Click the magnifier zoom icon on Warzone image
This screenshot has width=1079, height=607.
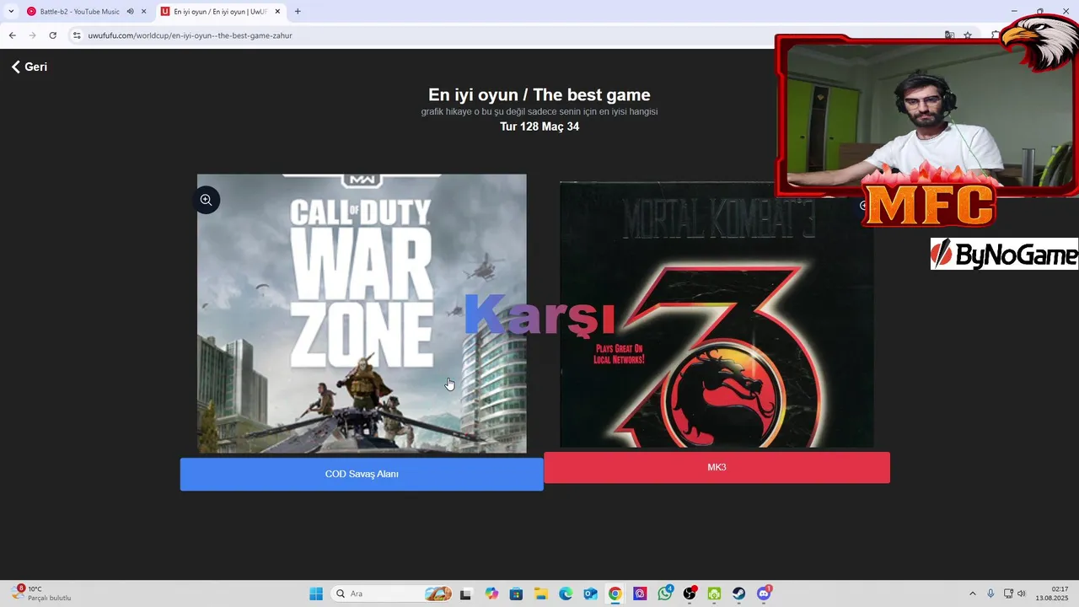pos(206,200)
